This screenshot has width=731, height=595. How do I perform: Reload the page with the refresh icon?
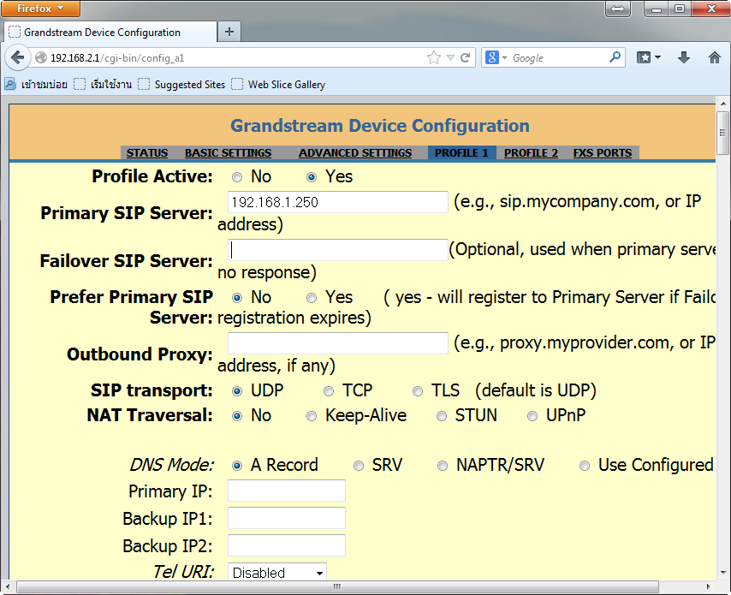click(466, 58)
